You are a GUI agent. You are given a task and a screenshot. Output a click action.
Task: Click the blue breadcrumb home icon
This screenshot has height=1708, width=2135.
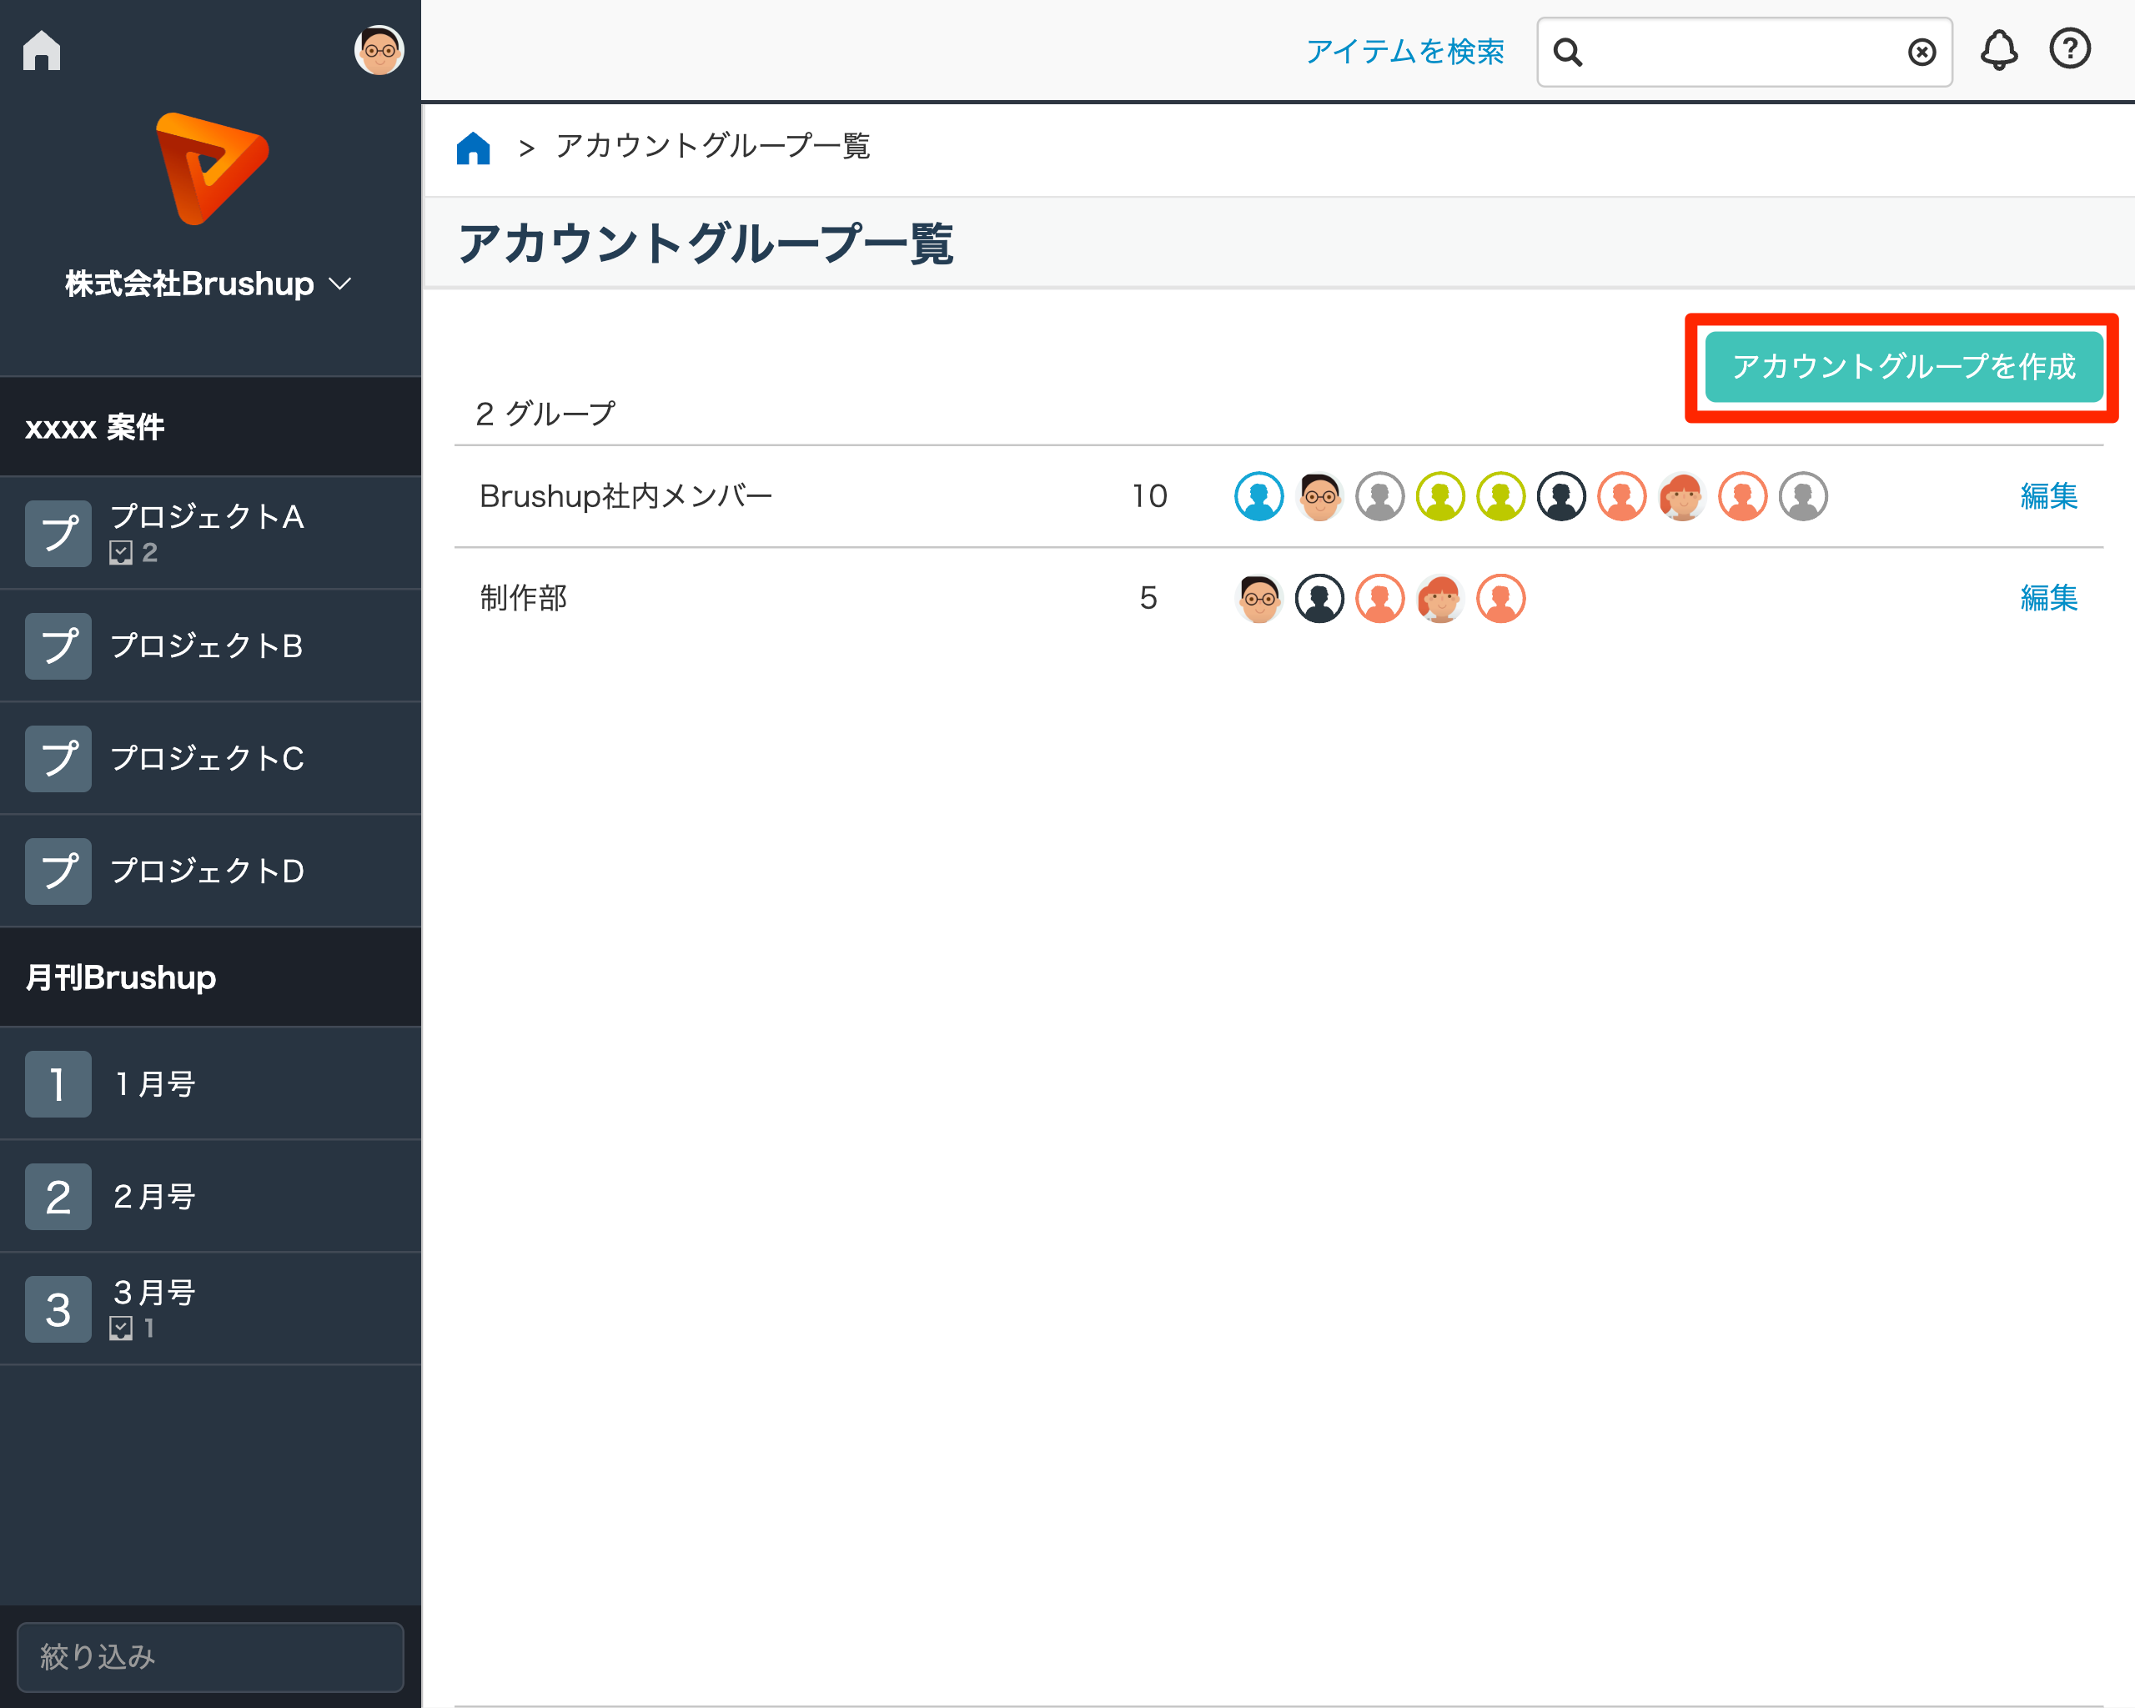(x=474, y=148)
